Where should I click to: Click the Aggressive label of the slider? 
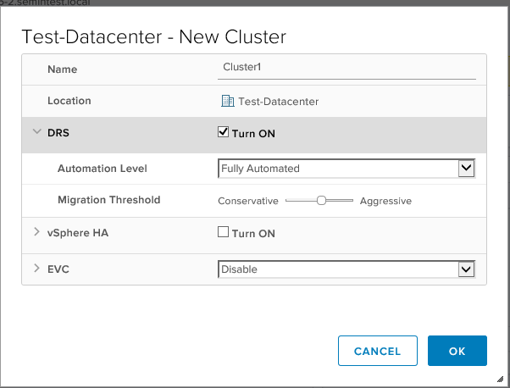(385, 201)
